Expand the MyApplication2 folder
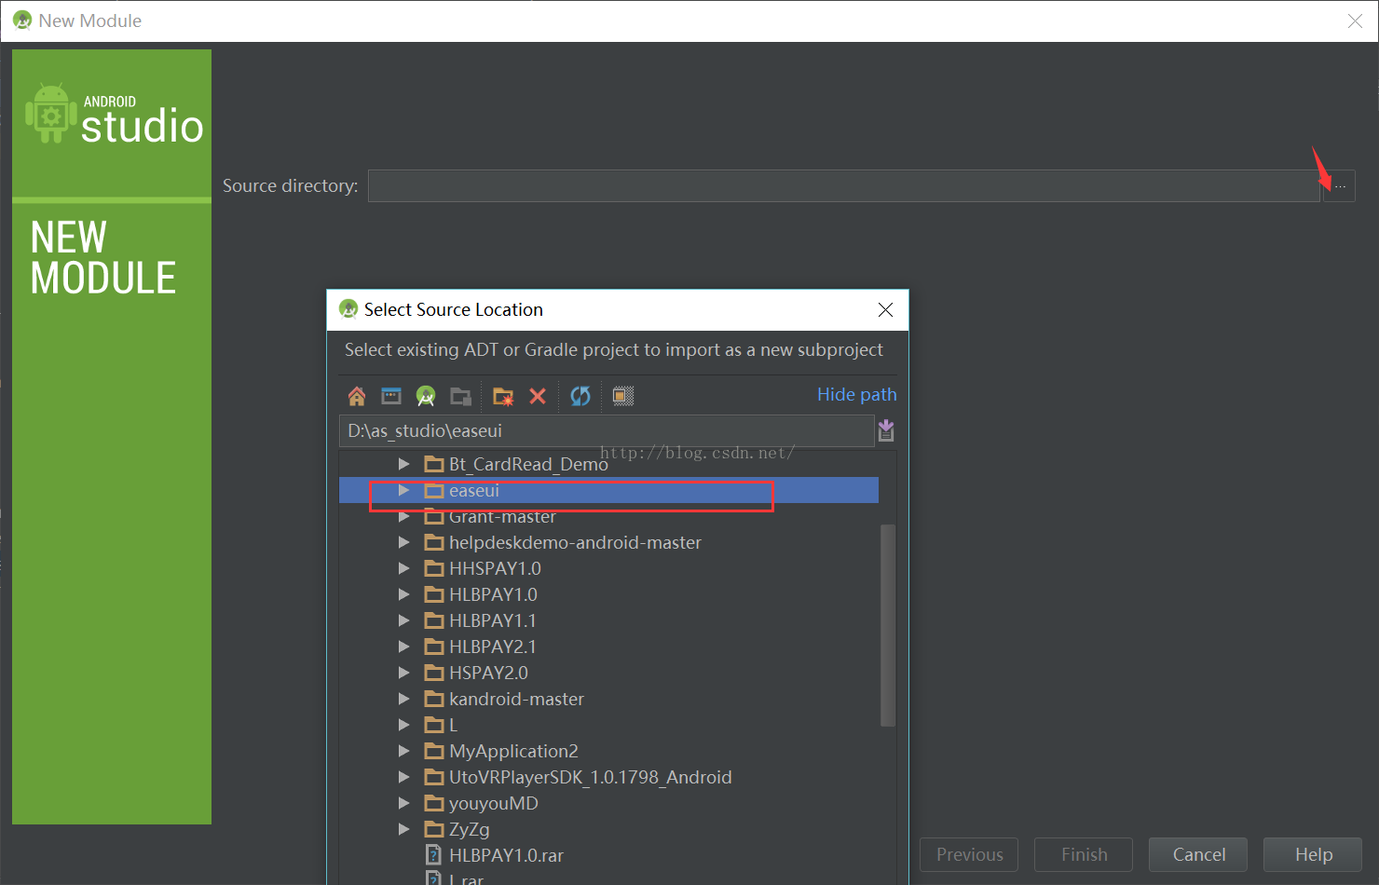Image resolution: width=1379 pixels, height=885 pixels. [x=403, y=751]
